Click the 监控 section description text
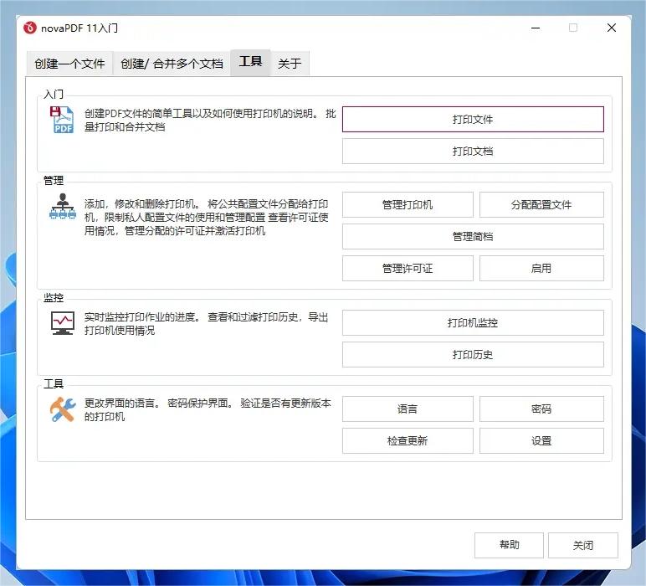The width and height of the screenshot is (646, 586). [207, 323]
